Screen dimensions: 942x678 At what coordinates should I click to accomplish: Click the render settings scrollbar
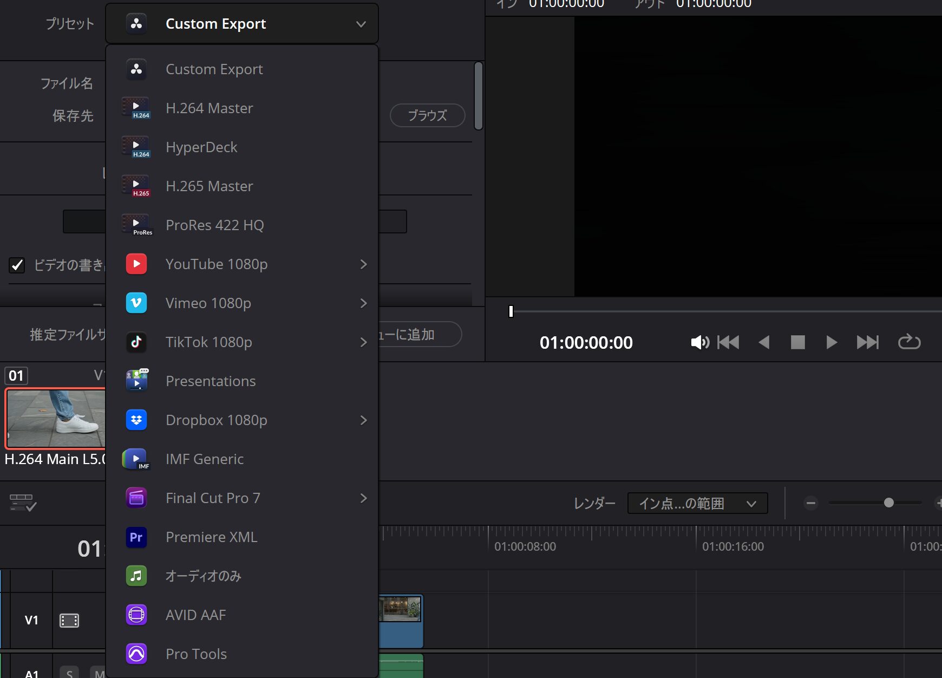(478, 96)
